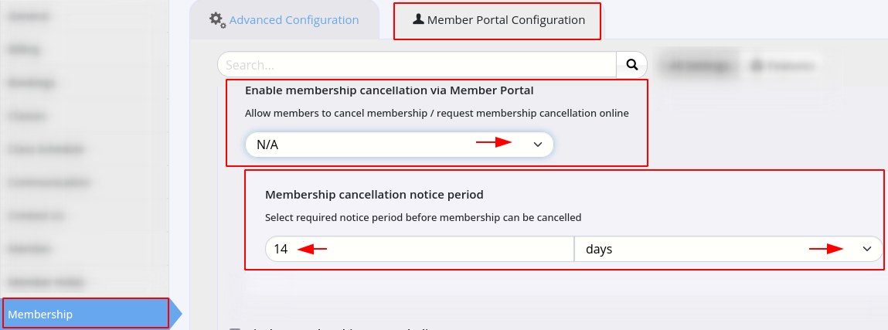Tick the partially visible checkbox below notice period
888x330 pixels.
pos(234,328)
